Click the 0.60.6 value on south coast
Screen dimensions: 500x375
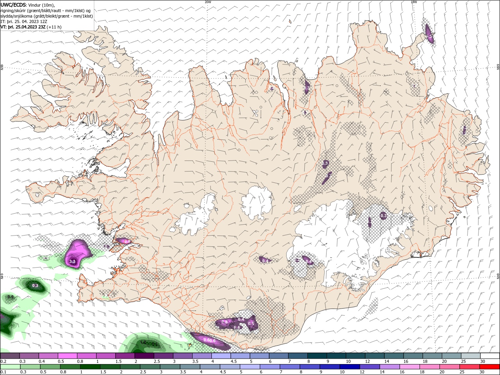[210, 341]
